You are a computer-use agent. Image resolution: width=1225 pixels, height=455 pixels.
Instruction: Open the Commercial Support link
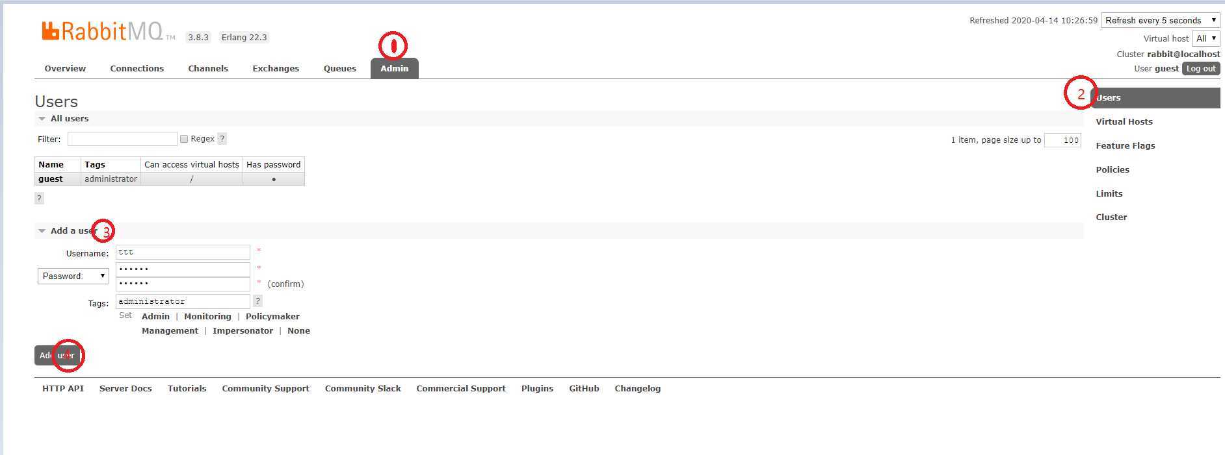tap(461, 388)
